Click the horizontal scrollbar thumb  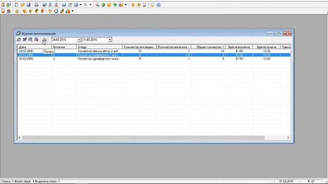(x=143, y=137)
